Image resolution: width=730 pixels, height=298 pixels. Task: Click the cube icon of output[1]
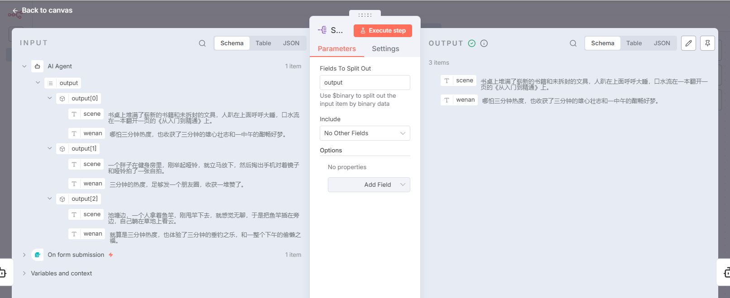pos(62,149)
